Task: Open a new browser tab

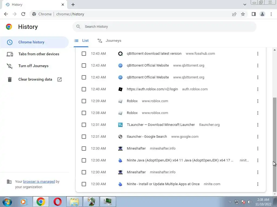Action: click(x=73, y=5)
